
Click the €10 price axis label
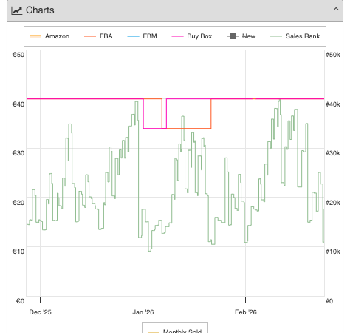[x=18, y=252]
